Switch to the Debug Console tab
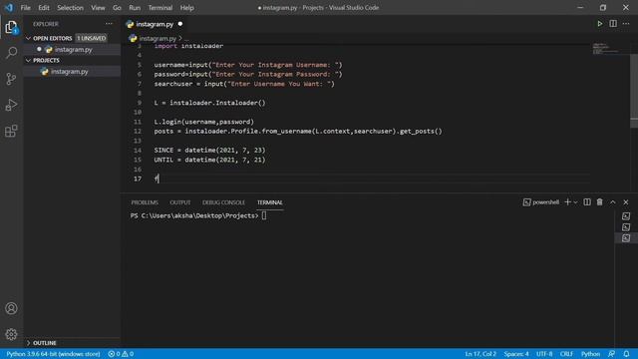This screenshot has width=638, height=359. click(x=223, y=202)
